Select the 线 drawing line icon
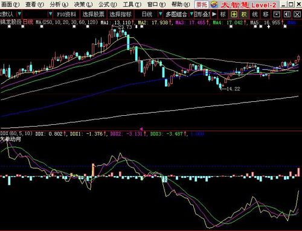This screenshot has width=302, height=231. [255, 14]
